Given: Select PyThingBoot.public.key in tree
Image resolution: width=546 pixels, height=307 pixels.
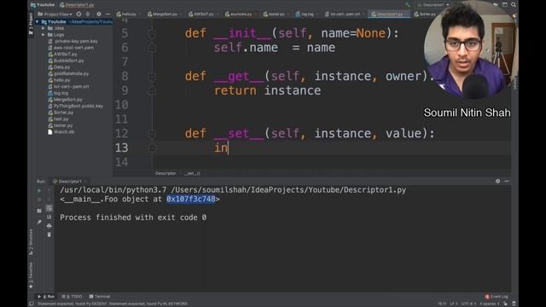Looking at the screenshot, I should pyautogui.click(x=76, y=106).
